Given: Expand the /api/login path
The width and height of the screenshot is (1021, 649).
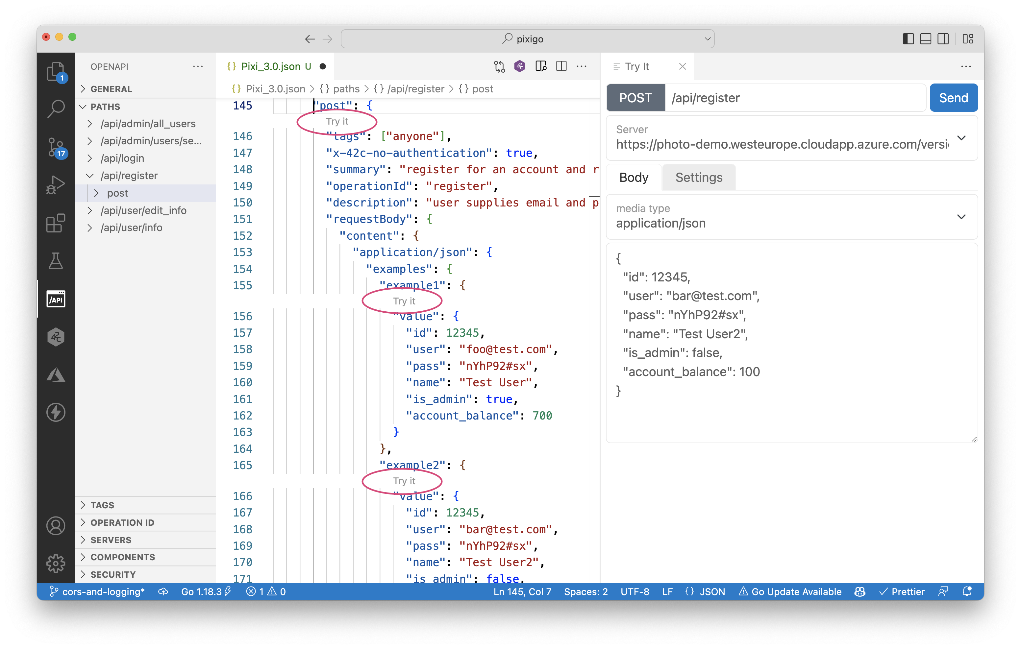Looking at the screenshot, I should pos(122,158).
